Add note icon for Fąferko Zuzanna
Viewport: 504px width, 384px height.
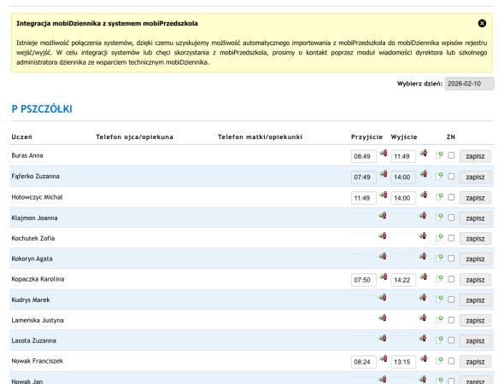click(x=439, y=177)
